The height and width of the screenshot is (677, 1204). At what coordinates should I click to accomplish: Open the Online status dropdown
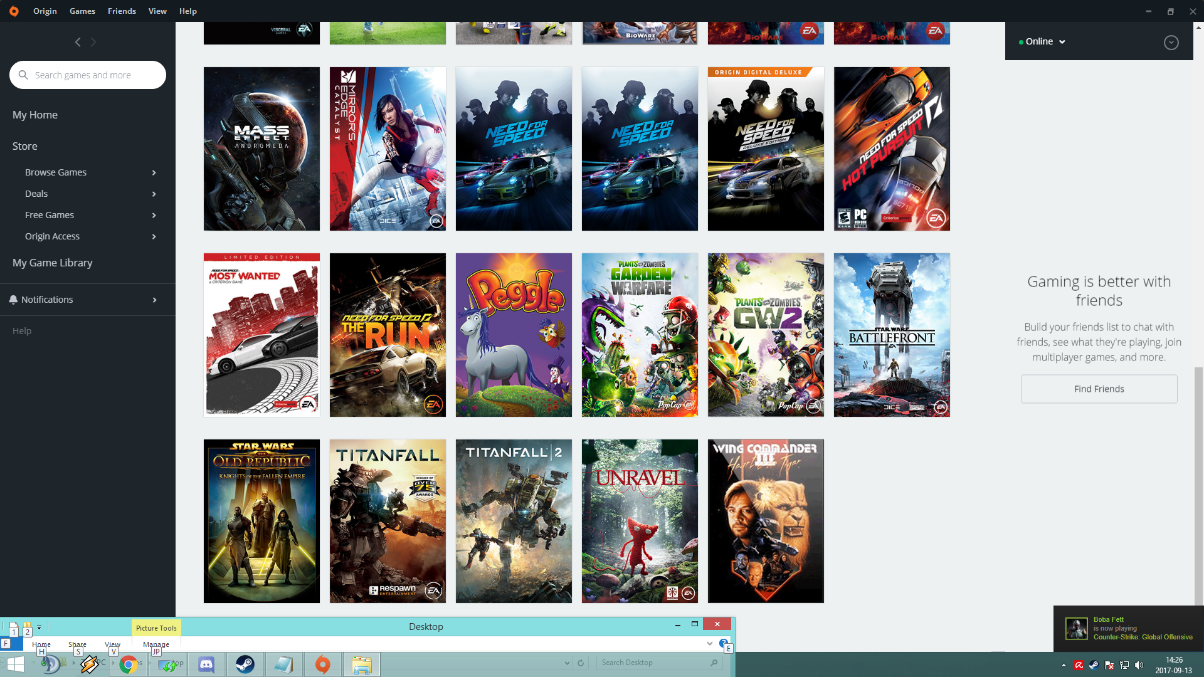point(1043,41)
